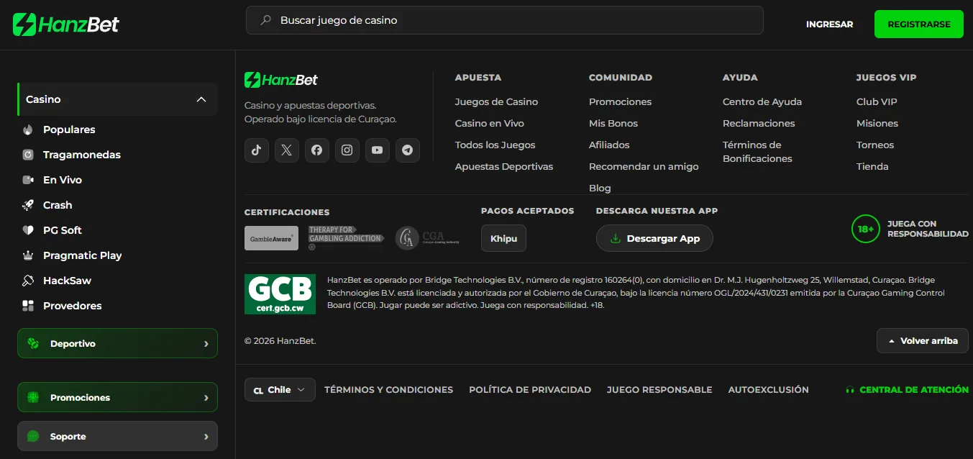The height and width of the screenshot is (459, 973).
Task: Click the search magnifier icon
Action: point(266,20)
